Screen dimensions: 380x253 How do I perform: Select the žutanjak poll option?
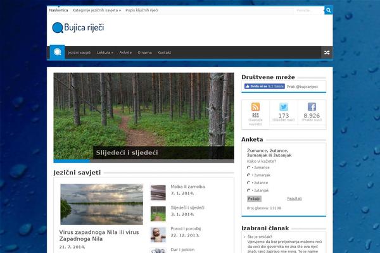click(248, 190)
